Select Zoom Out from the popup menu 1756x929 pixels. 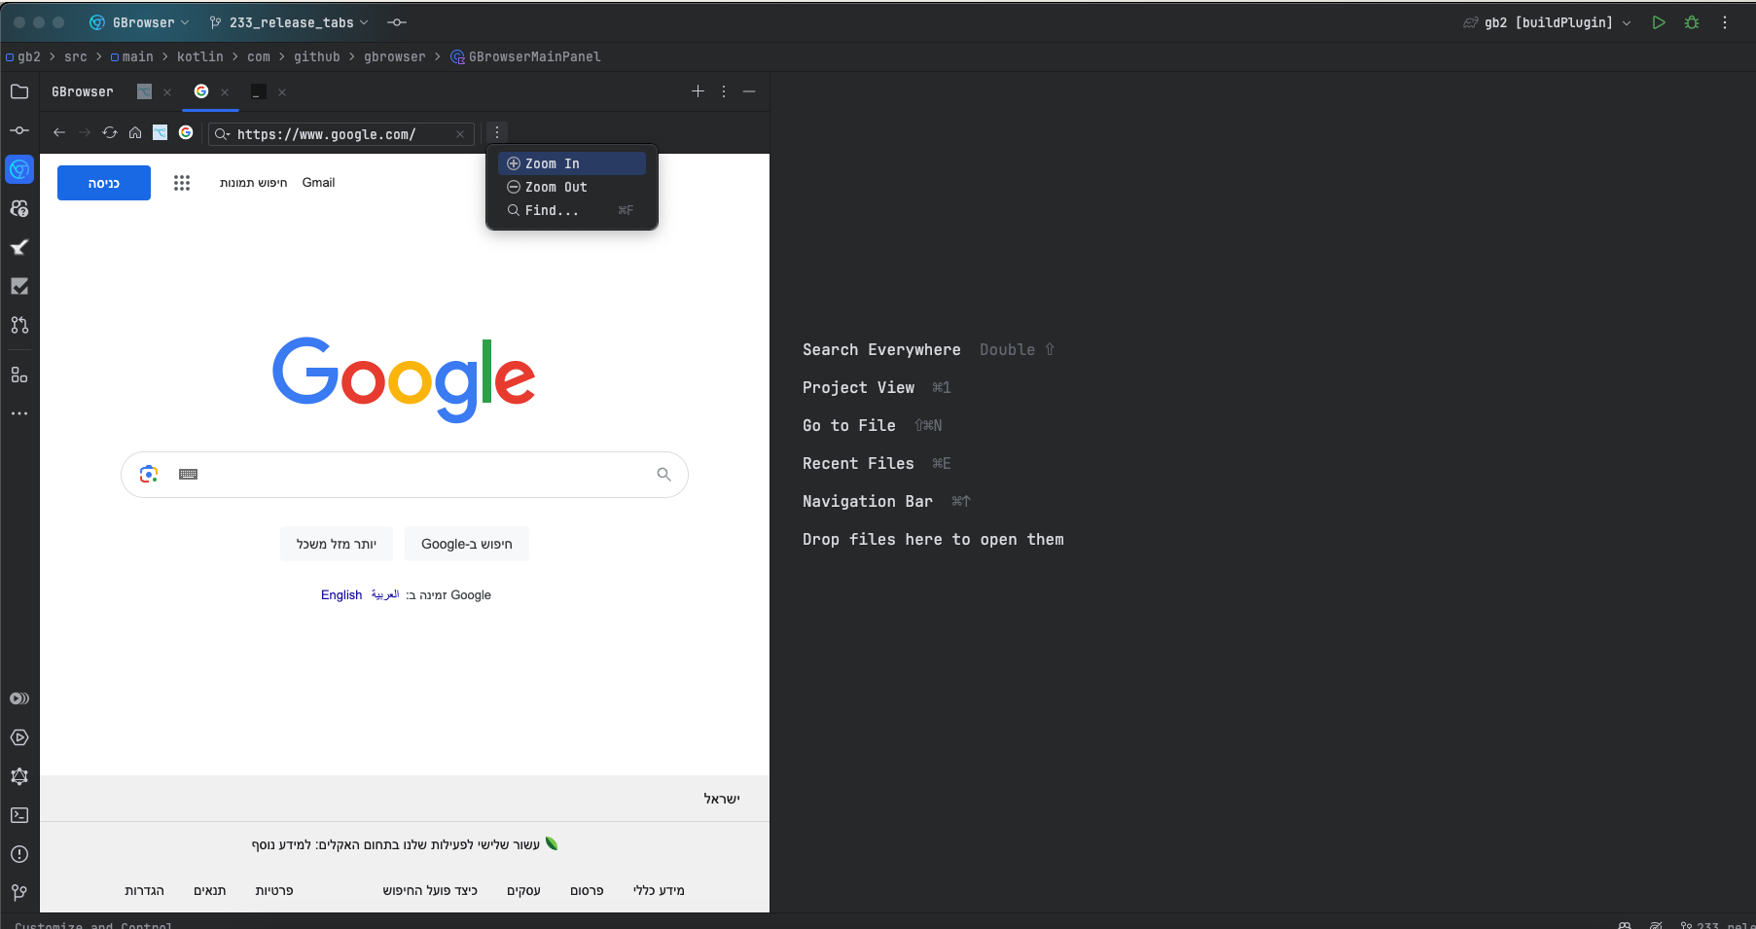[x=572, y=187]
